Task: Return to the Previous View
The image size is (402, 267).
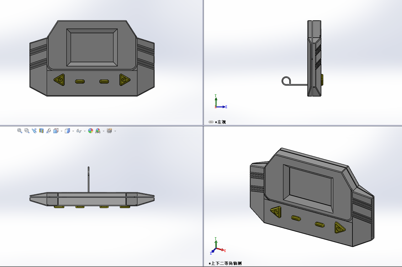Action: (x=34, y=131)
